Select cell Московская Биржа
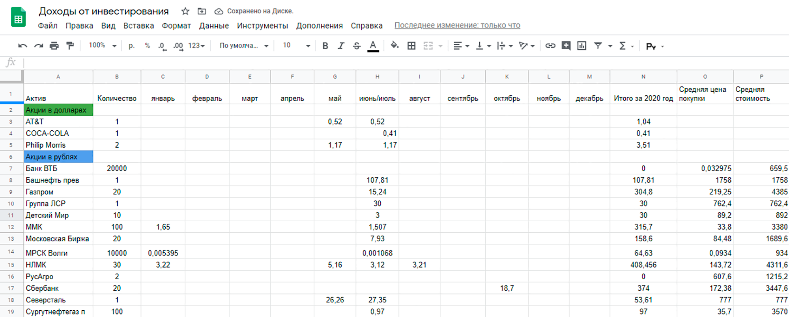 pos(58,239)
